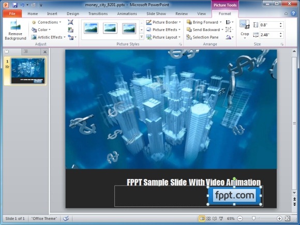
Task: Switch to Outline tab in slide pane
Action: 26,52
